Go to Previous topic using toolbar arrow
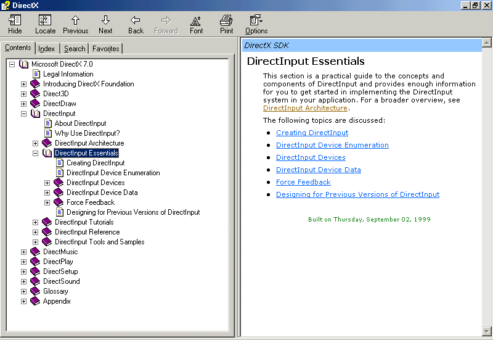 coord(75,21)
